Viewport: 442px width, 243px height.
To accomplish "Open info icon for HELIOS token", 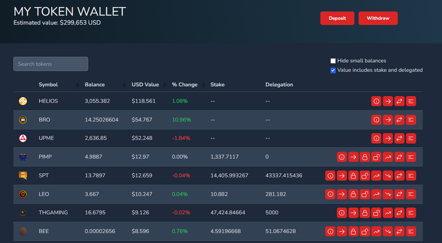I will click(376, 101).
